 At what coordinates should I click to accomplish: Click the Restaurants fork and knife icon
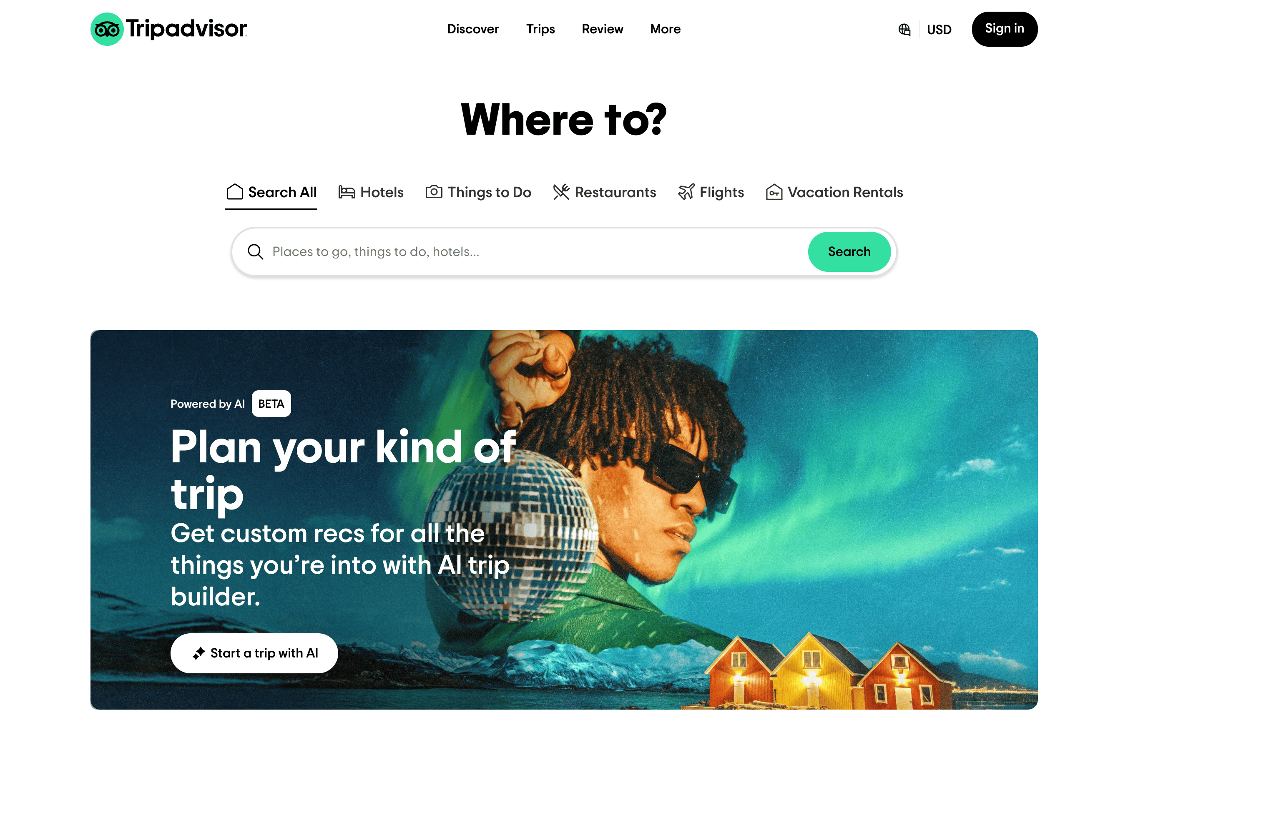click(561, 192)
